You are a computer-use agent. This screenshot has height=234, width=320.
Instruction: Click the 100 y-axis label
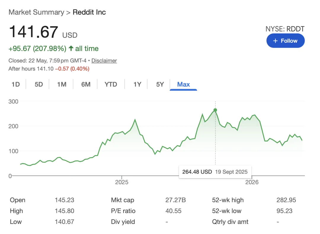[x=13, y=151]
